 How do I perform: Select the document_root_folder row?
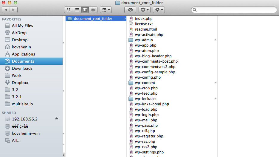pyautogui.click(x=96, y=19)
